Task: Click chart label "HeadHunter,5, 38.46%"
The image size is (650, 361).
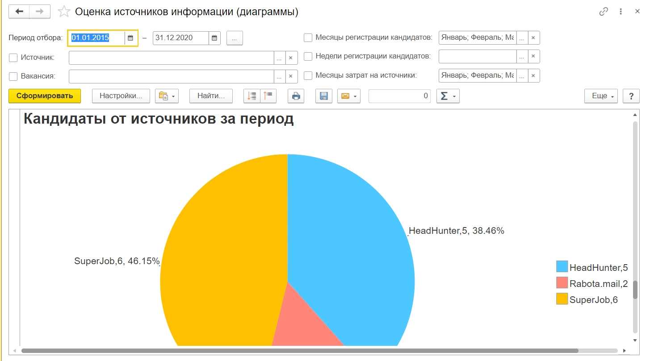Action: (x=457, y=231)
